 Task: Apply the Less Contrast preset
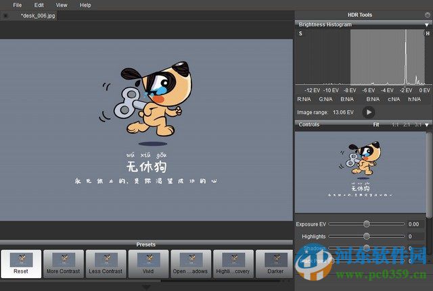[106, 264]
